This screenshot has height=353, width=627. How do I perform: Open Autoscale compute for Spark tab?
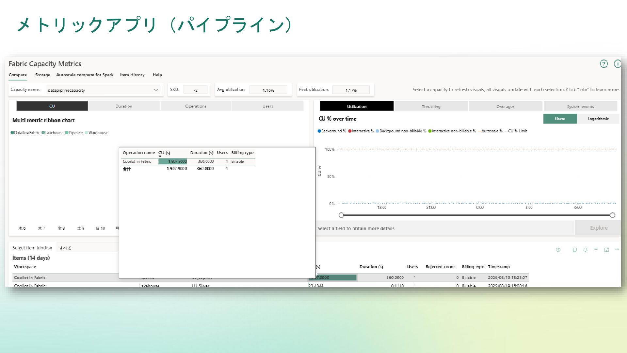85,75
